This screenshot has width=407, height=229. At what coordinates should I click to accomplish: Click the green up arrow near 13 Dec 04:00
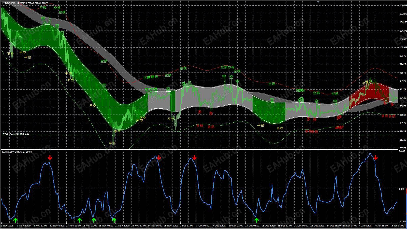coord(256,220)
